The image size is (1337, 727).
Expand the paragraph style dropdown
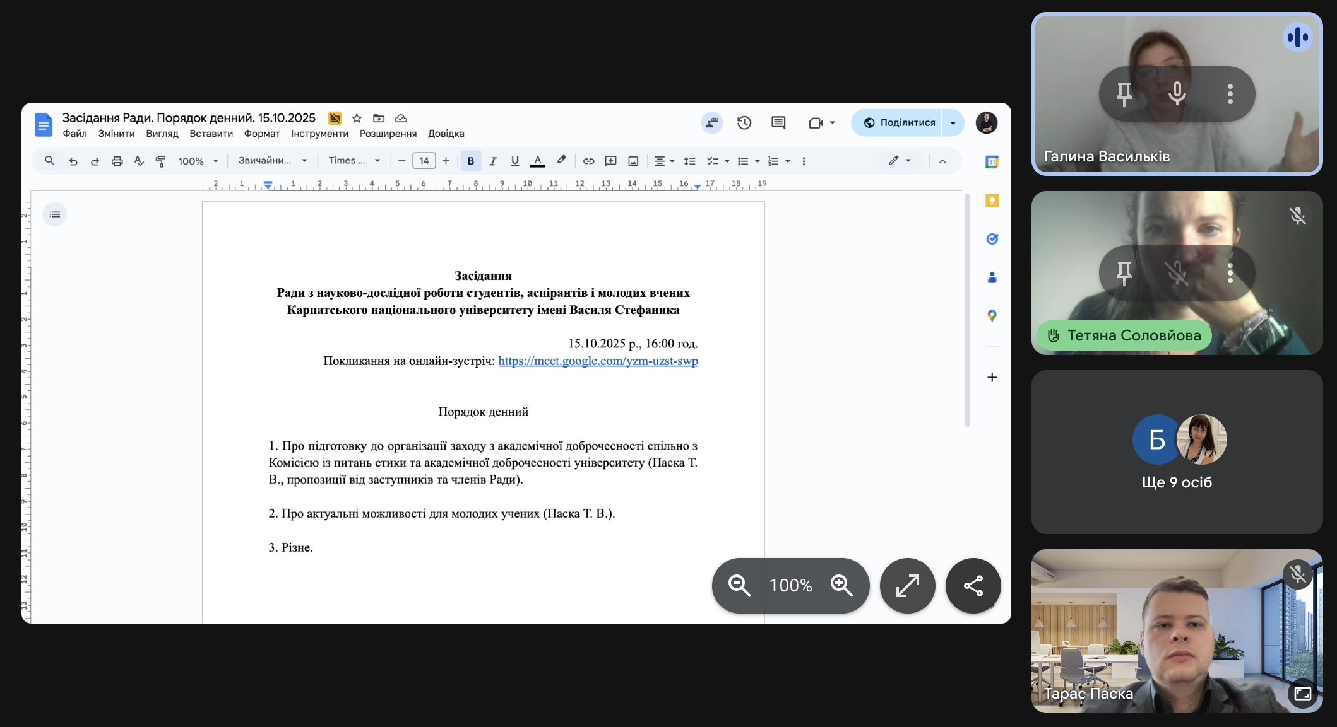(273, 161)
